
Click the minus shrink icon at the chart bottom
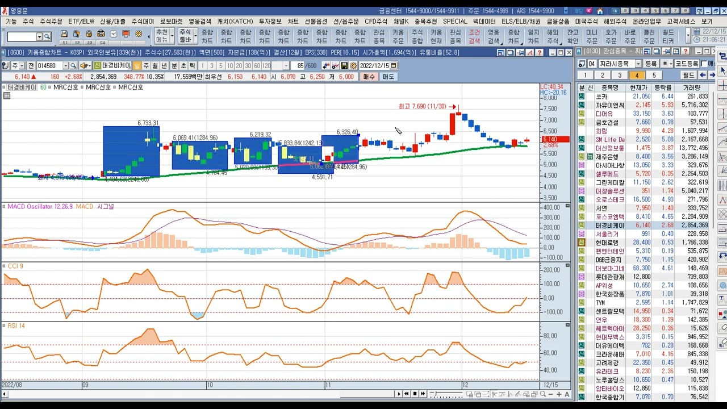[x=551, y=394]
